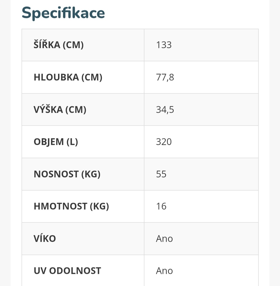Click the word OBJEM in the table
This screenshot has height=286, width=280.
tap(48, 142)
